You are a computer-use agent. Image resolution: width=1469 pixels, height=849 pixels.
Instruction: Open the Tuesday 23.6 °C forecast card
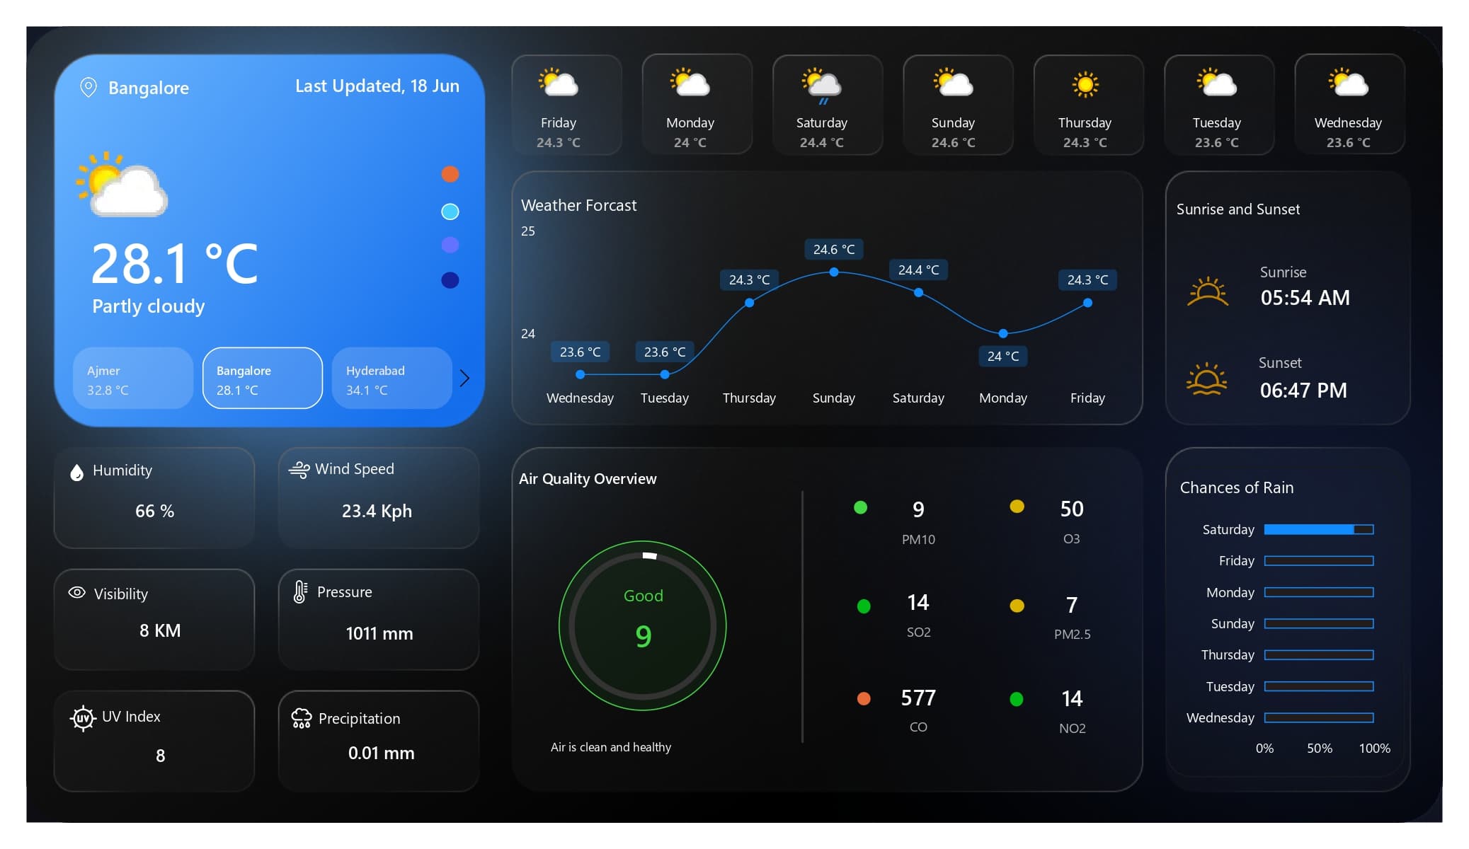coord(1219,105)
